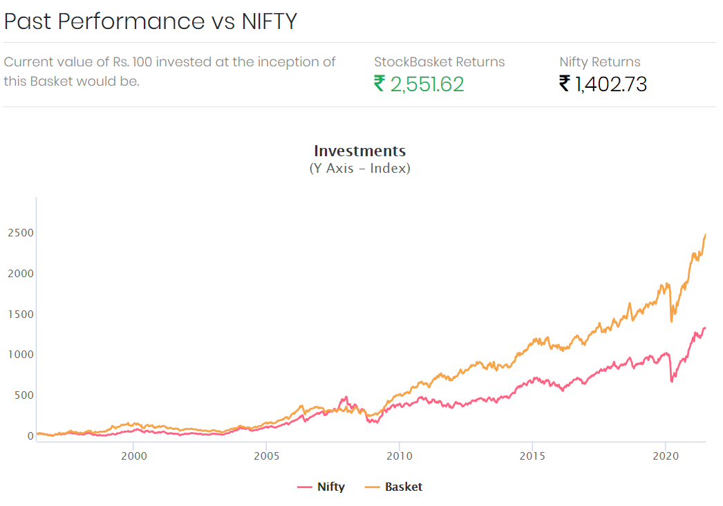
Task: Select the StockBasket Returns value 2,551.62
Action: (x=427, y=84)
